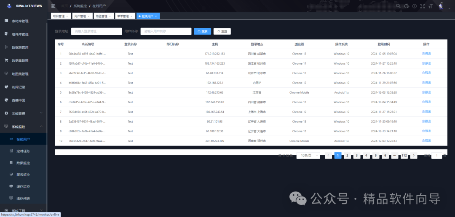Image resolution: width=455 pixels, height=217 pixels.
Task: Force logout the 39.149.223.109 session
Action: (426, 141)
